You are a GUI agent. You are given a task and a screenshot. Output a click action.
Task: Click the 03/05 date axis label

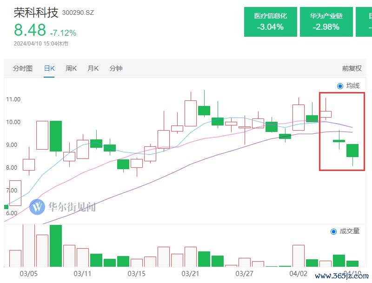click(x=29, y=274)
